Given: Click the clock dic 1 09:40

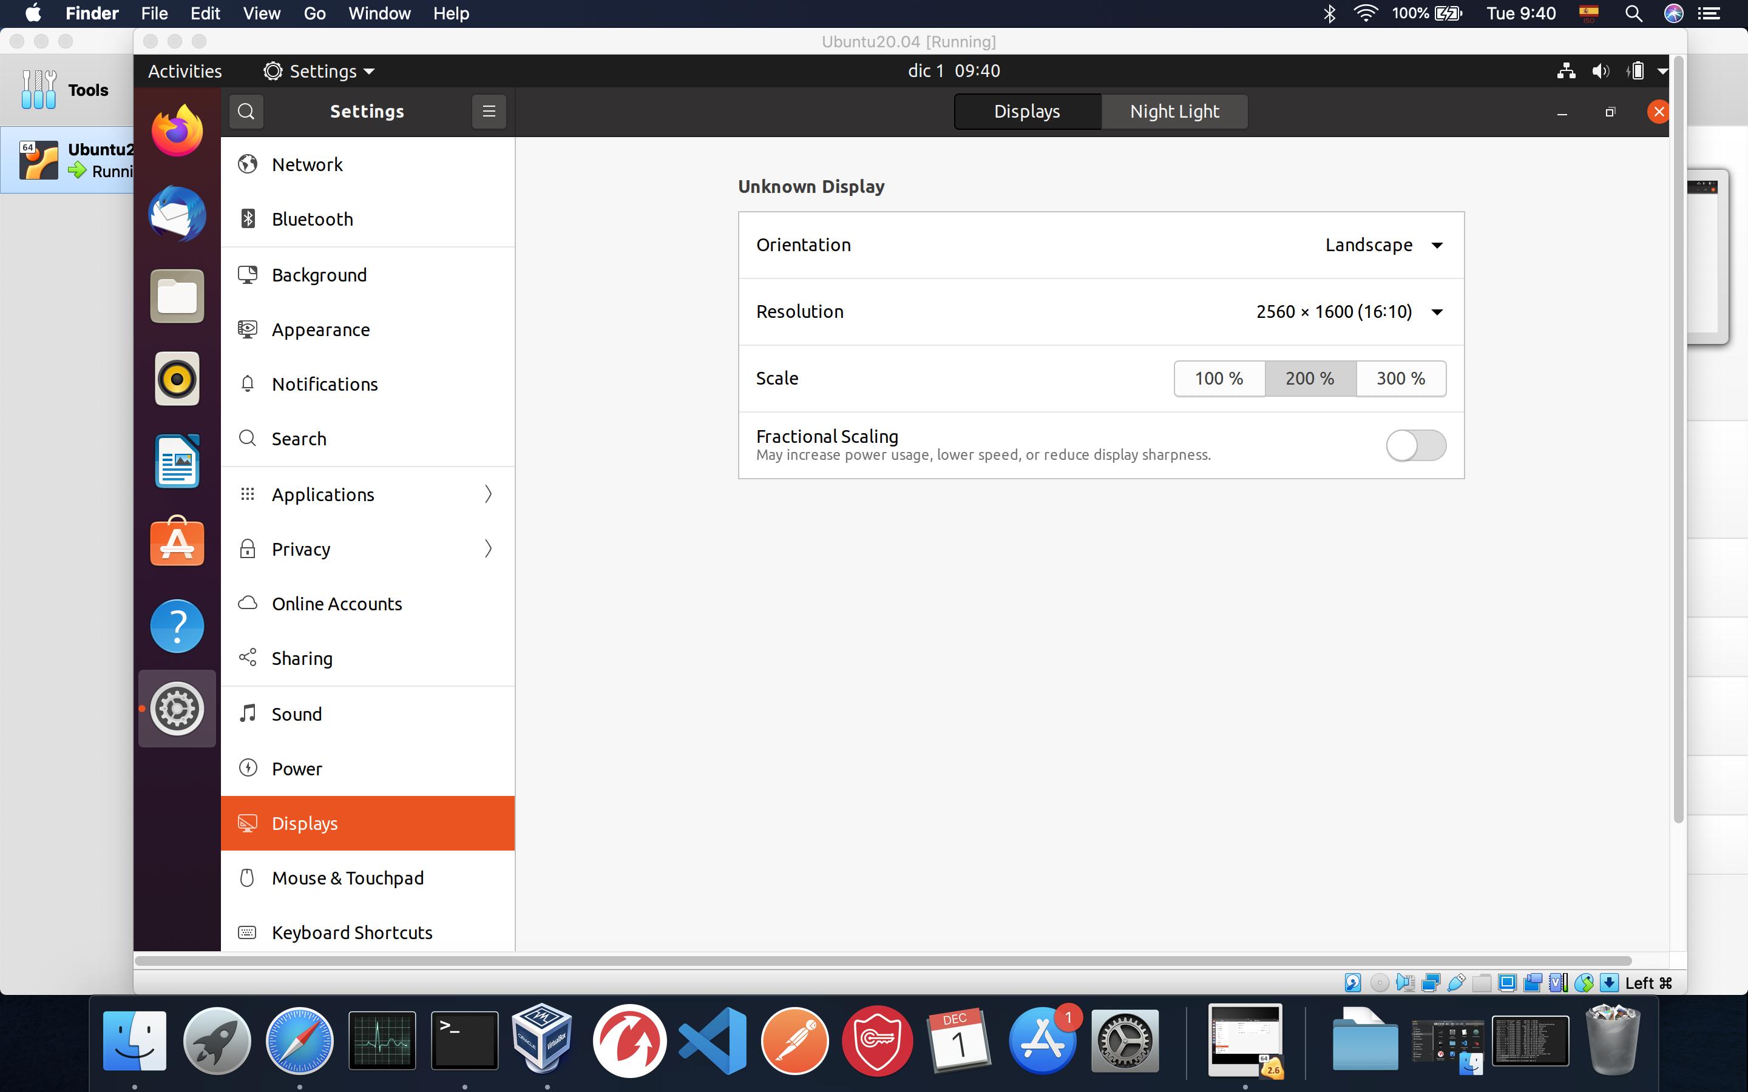Looking at the screenshot, I should [x=954, y=71].
